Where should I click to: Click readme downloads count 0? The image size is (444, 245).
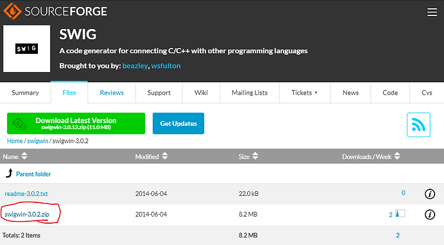(x=403, y=193)
